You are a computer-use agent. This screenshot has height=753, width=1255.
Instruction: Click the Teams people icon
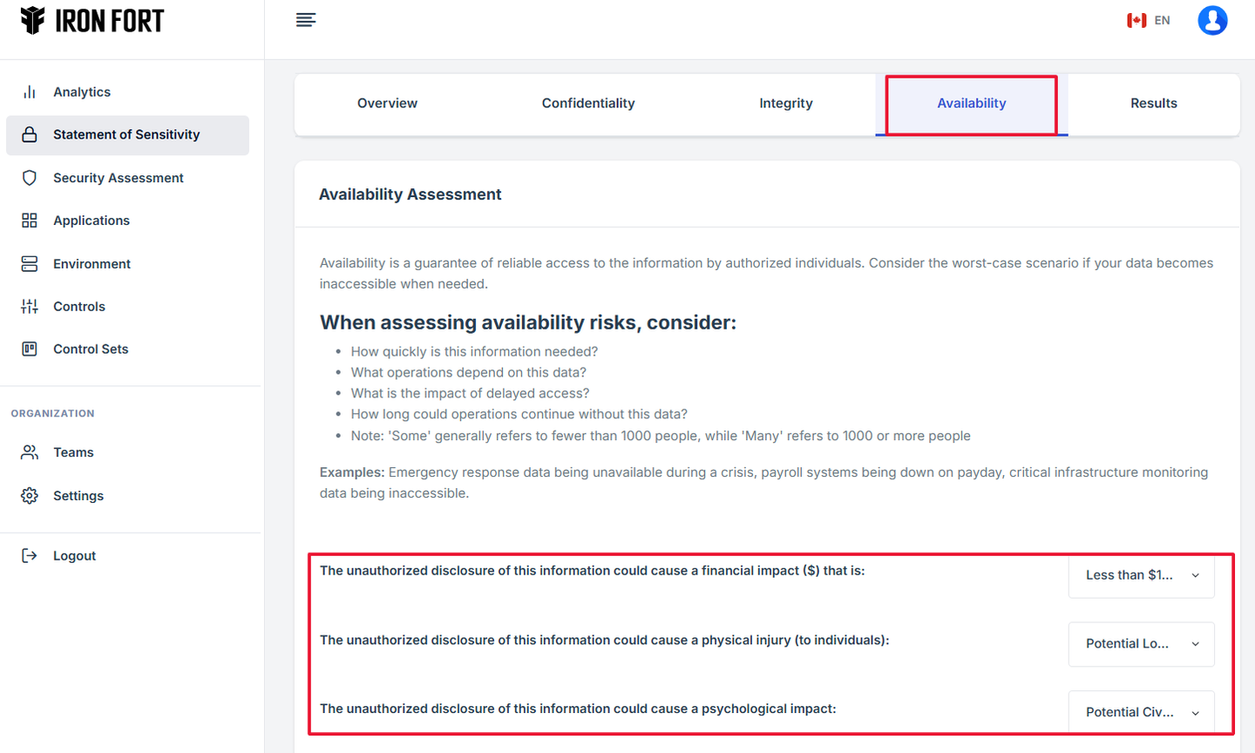coord(30,452)
